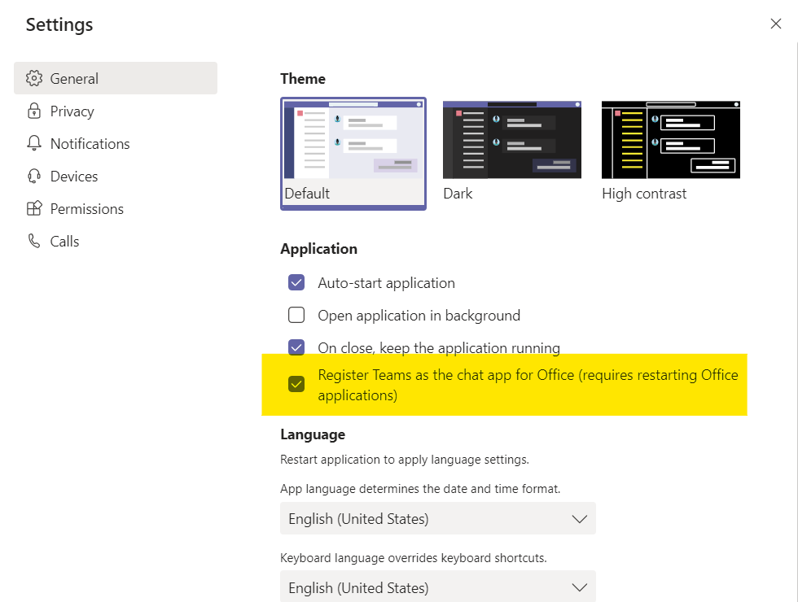Click the On close, keep application running label
Viewport: 798px width, 602px height.
pos(439,348)
